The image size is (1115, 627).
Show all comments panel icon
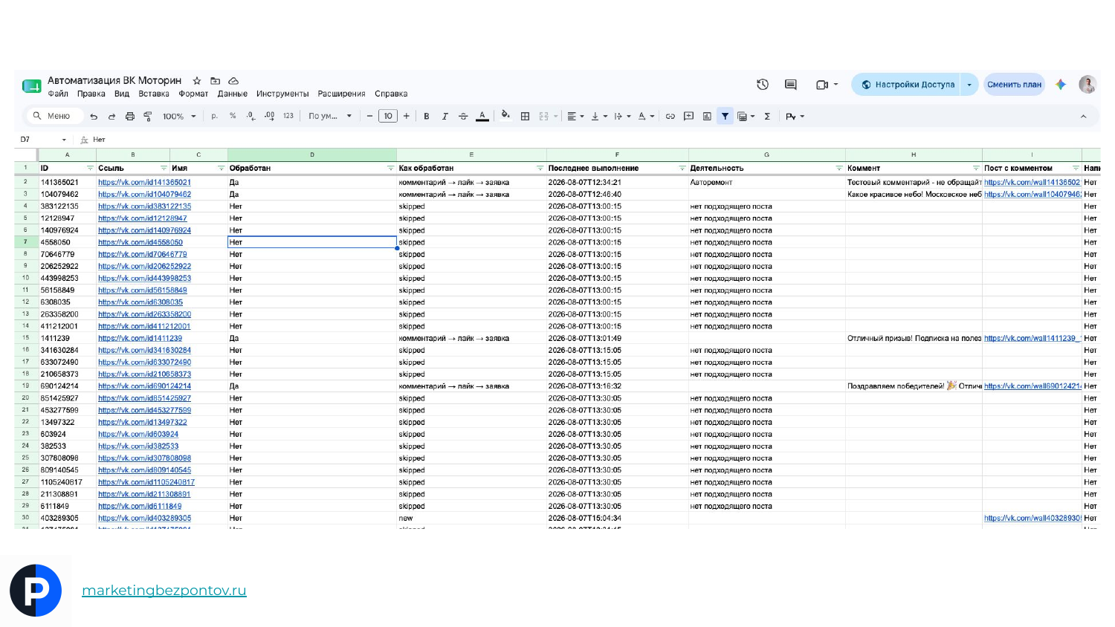point(791,85)
